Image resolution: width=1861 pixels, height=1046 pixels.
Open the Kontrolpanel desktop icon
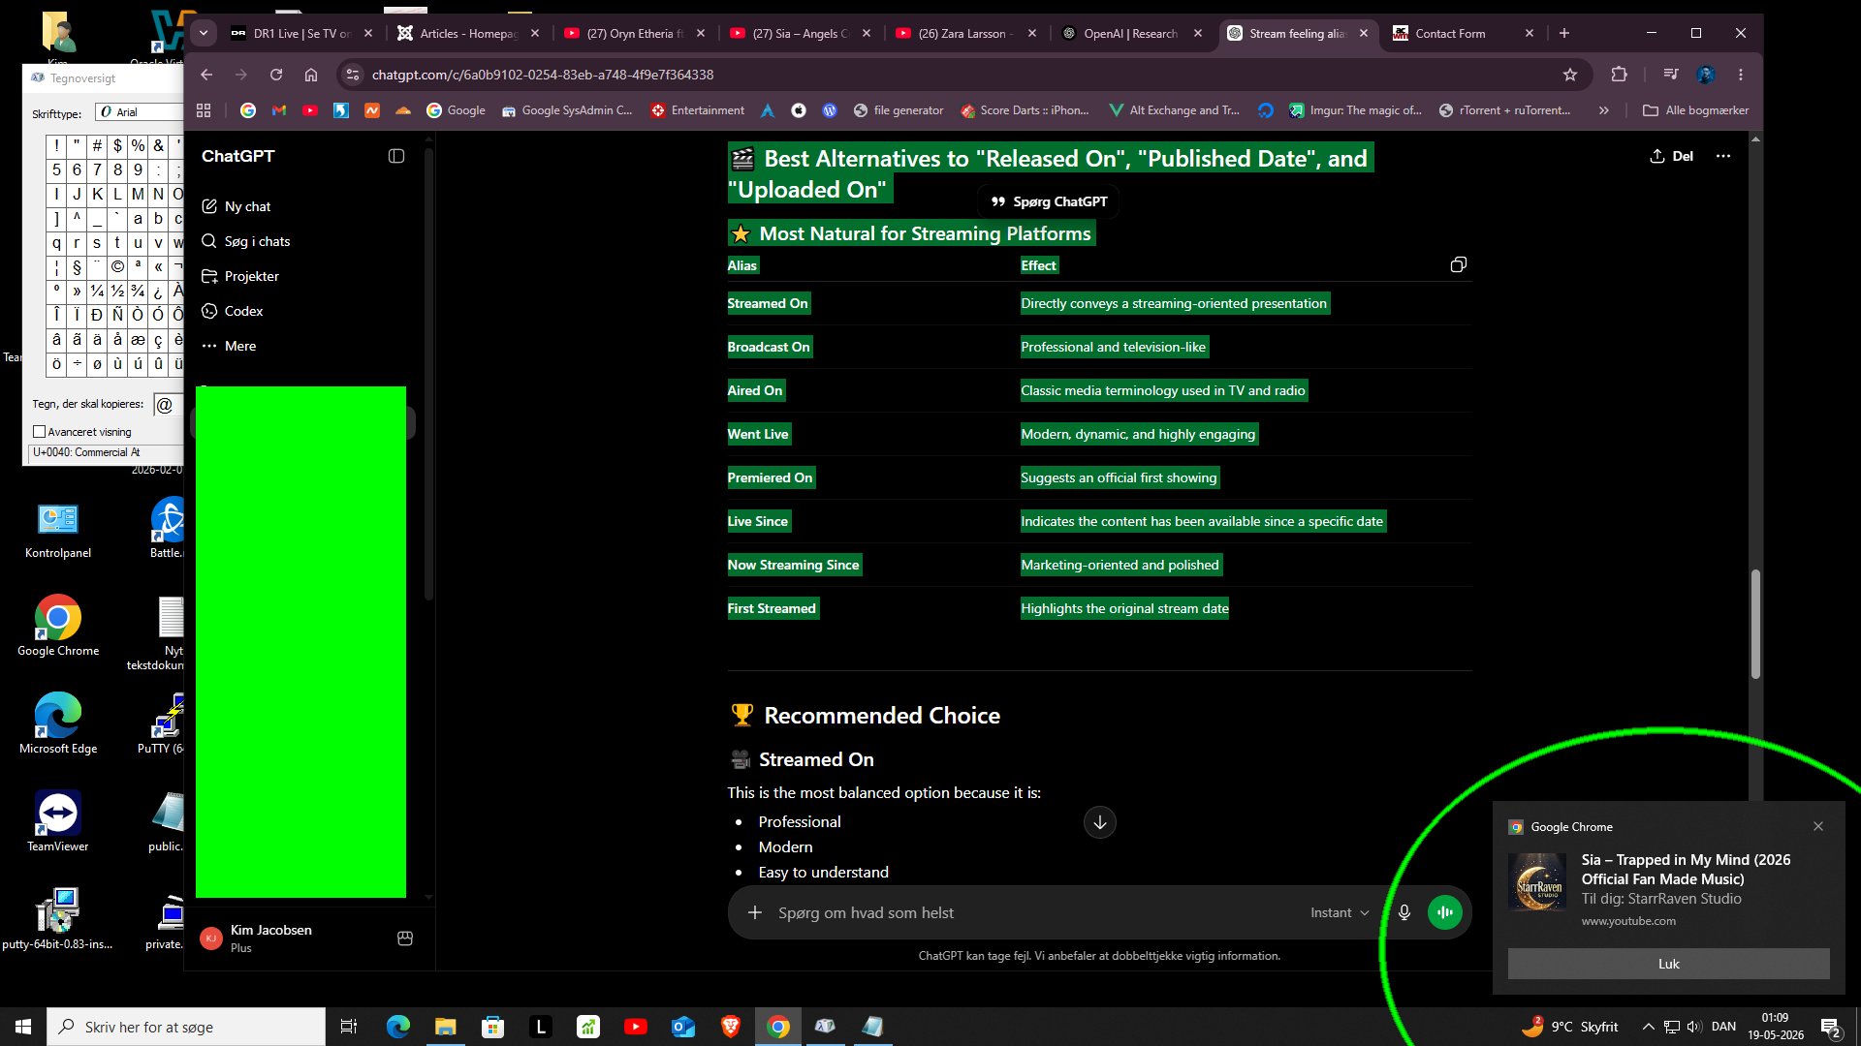(58, 530)
